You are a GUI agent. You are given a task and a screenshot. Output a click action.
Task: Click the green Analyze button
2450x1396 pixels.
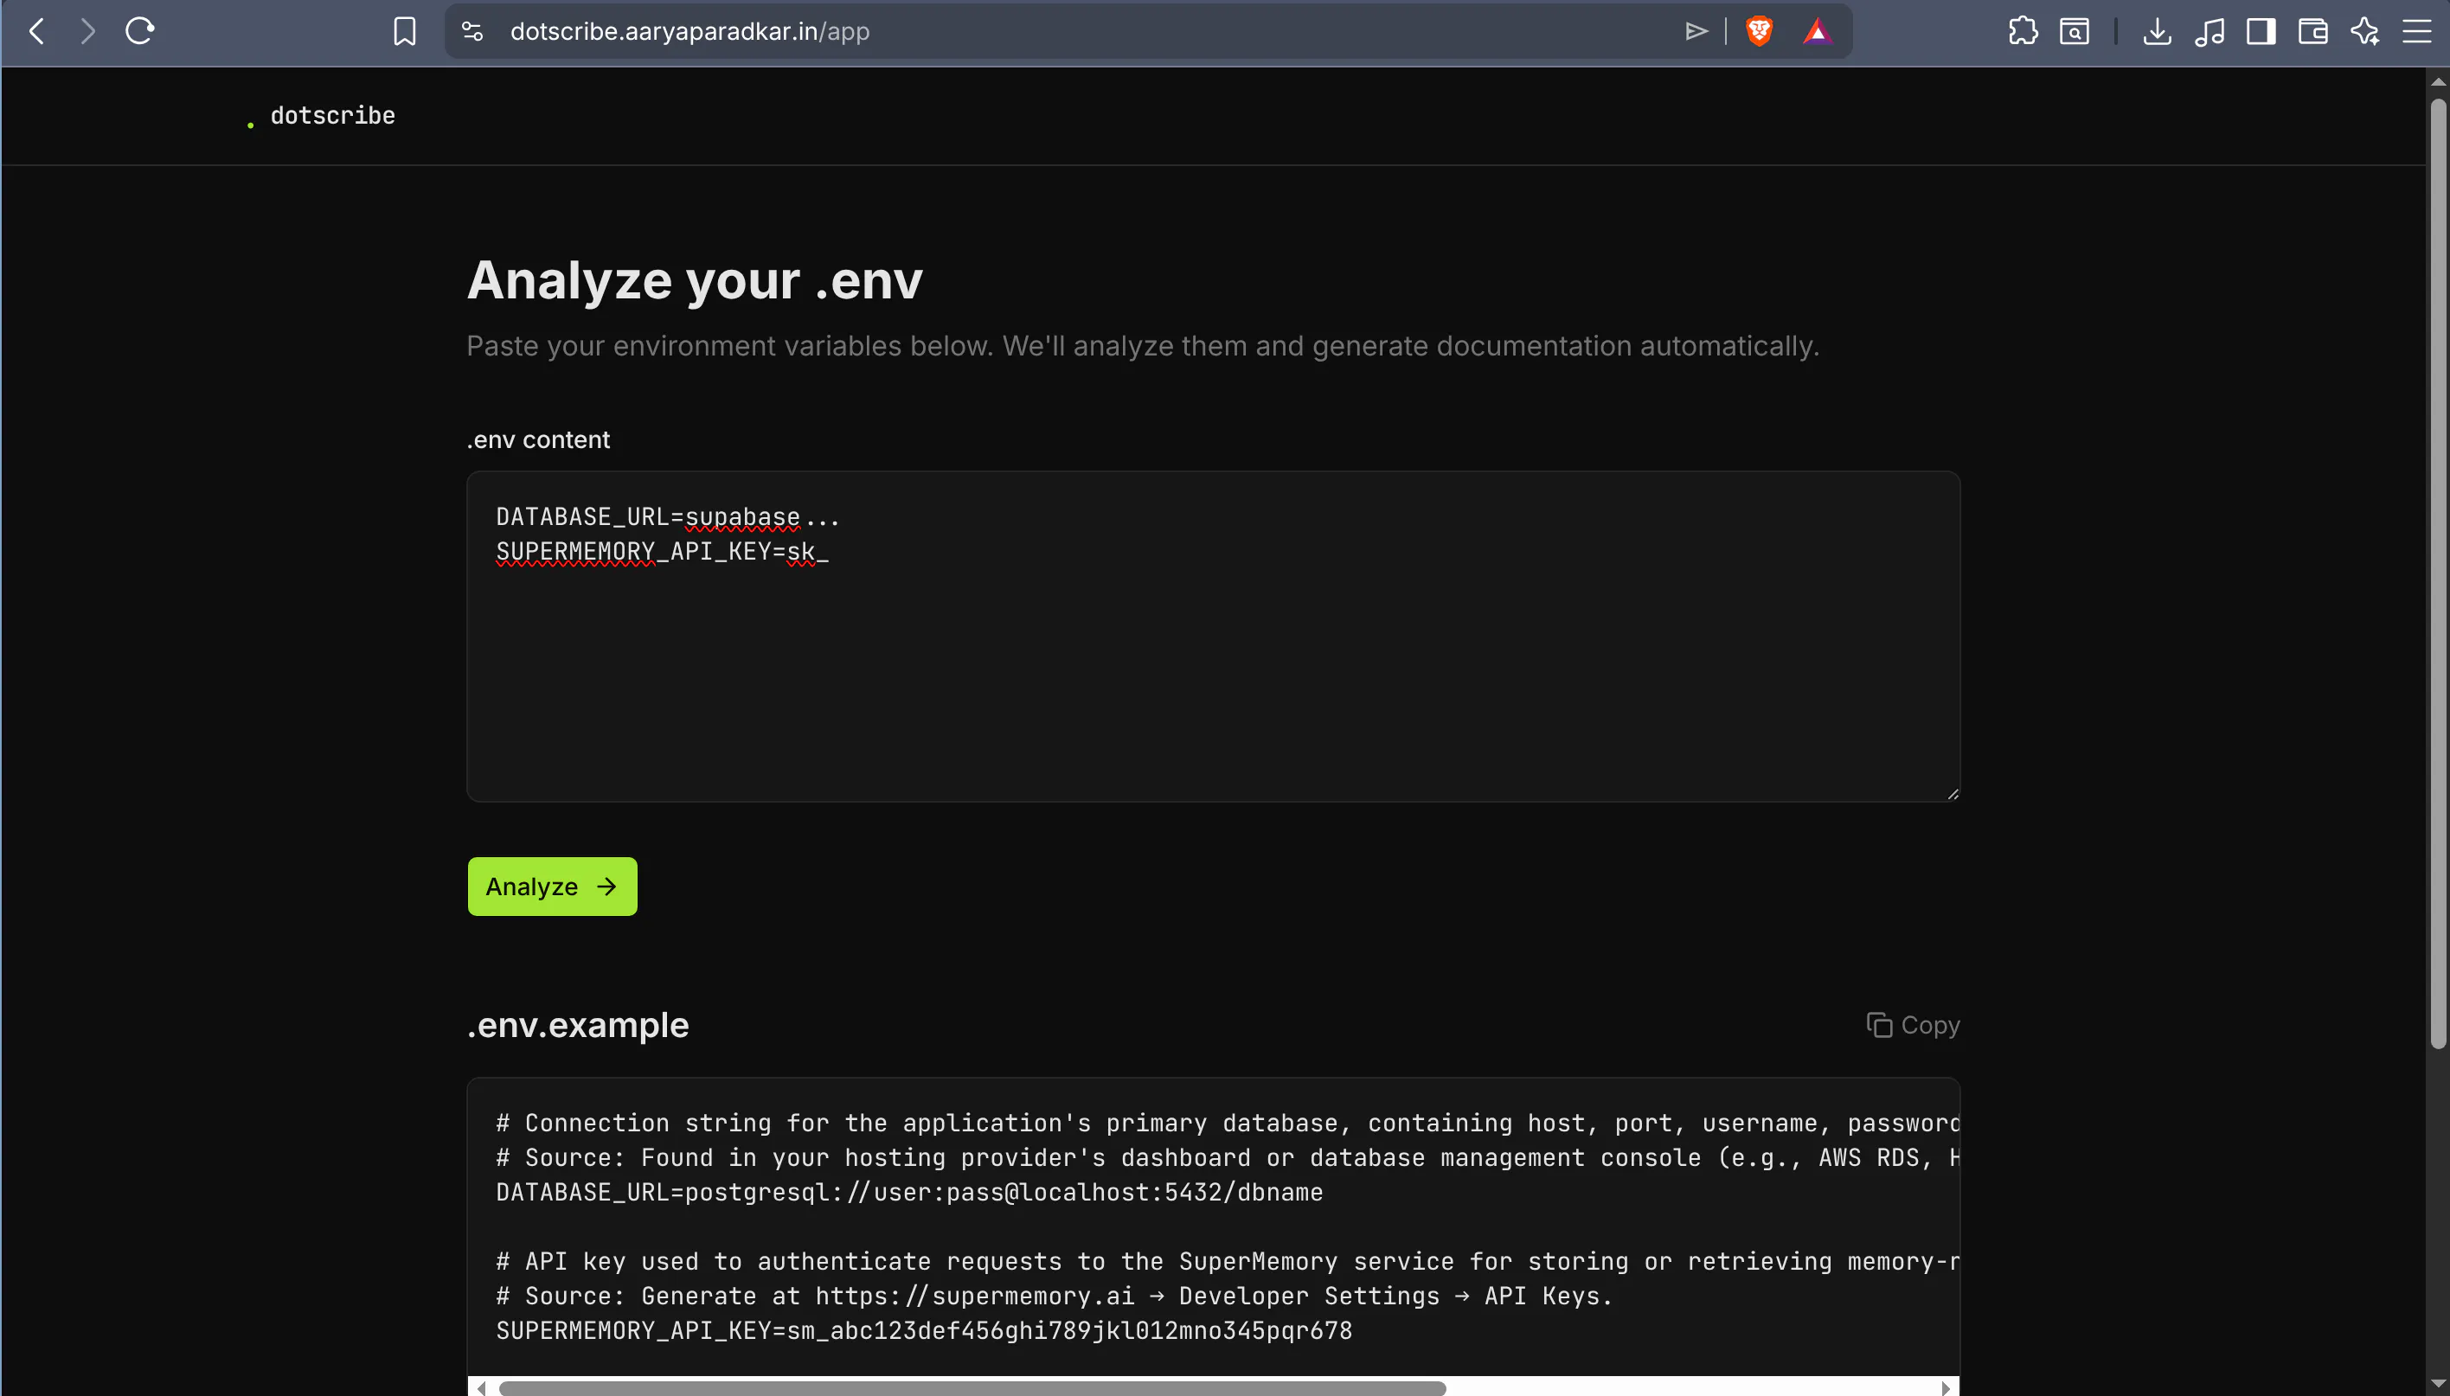coord(552,886)
